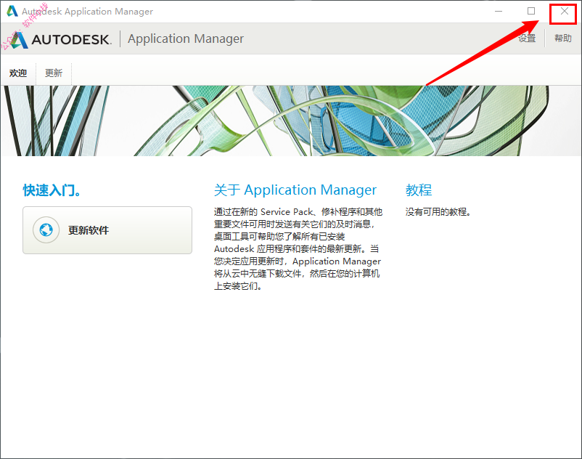The width and height of the screenshot is (582, 459).
Task: Click the paragraph line starting with 通过在新的 Service Pack
Action: (298, 211)
